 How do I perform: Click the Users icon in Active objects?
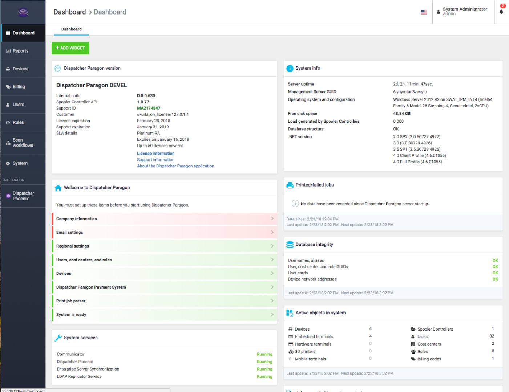point(413,336)
